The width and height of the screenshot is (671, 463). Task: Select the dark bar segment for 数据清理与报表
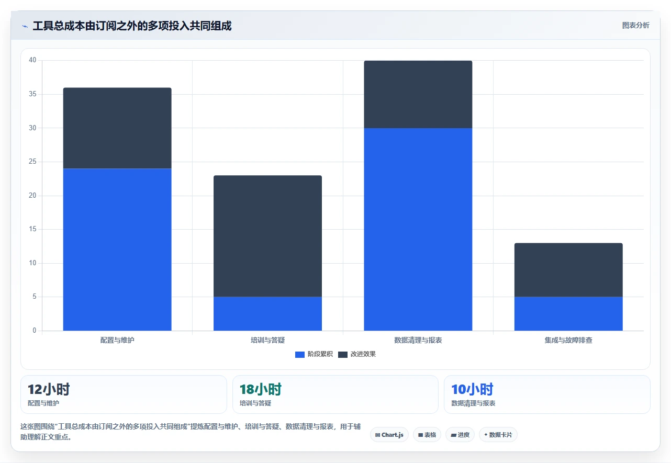pos(418,94)
